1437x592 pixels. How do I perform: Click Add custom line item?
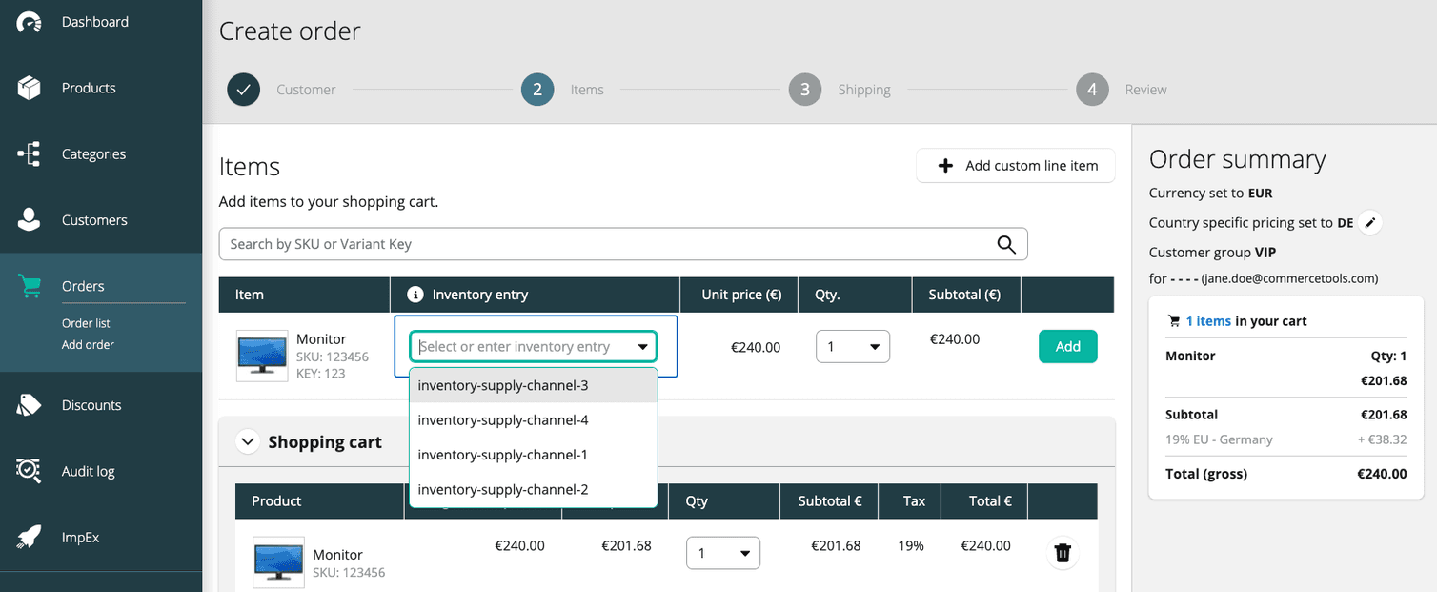tap(1015, 165)
